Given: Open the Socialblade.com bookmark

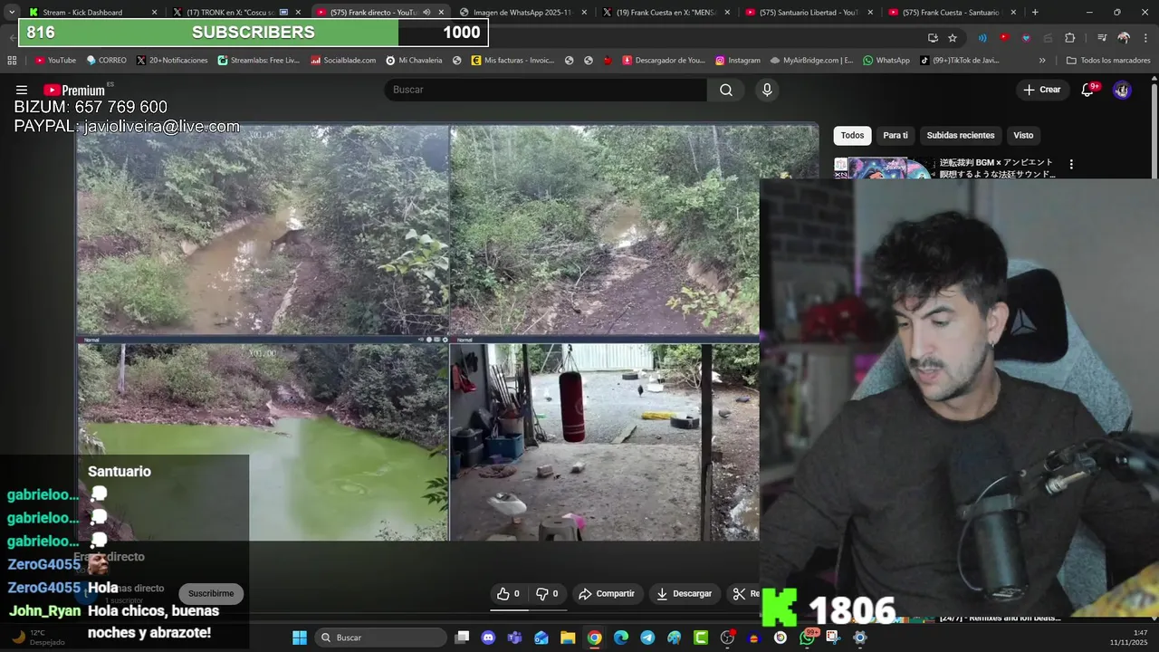Looking at the screenshot, I should [342, 61].
